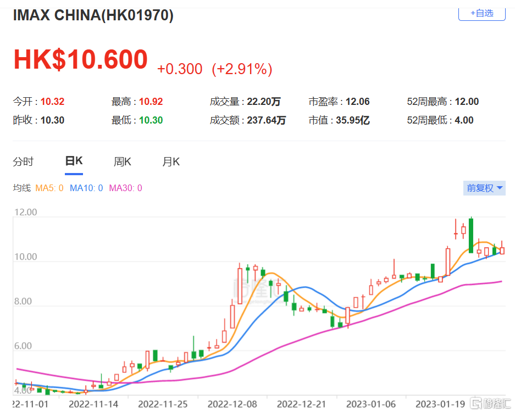This screenshot has height=413, width=515.
Task: Click the 市值 value 35.95亿
Action: (x=353, y=120)
